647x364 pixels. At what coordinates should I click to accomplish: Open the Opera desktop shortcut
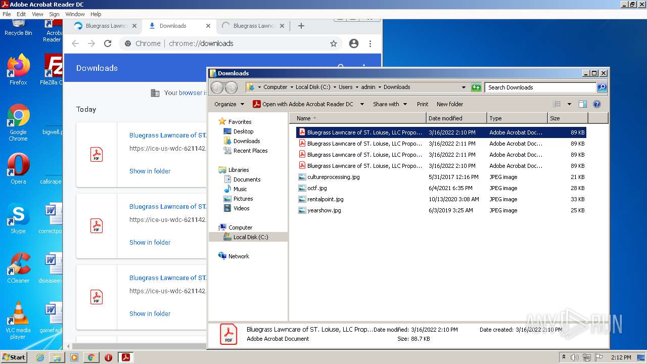coord(18,169)
